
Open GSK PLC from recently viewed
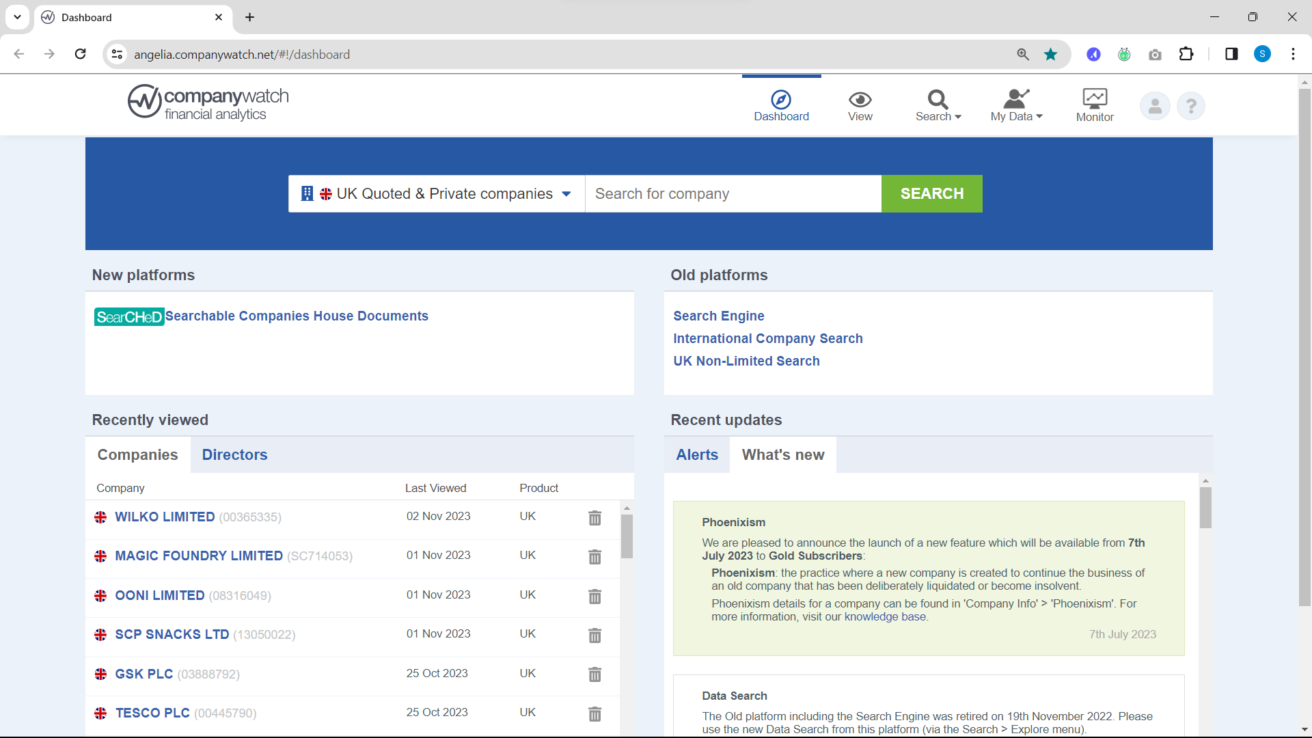click(143, 674)
